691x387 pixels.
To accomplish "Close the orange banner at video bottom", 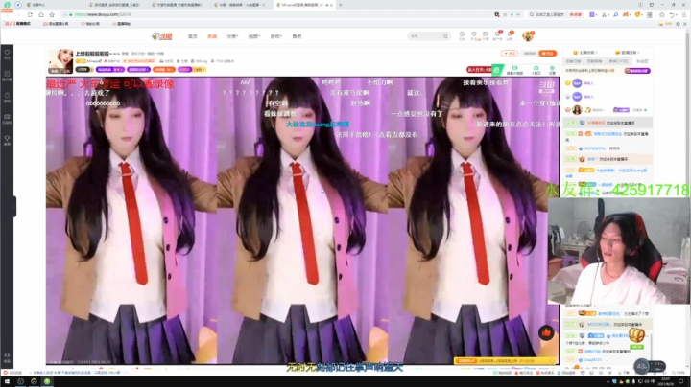I will (x=552, y=360).
